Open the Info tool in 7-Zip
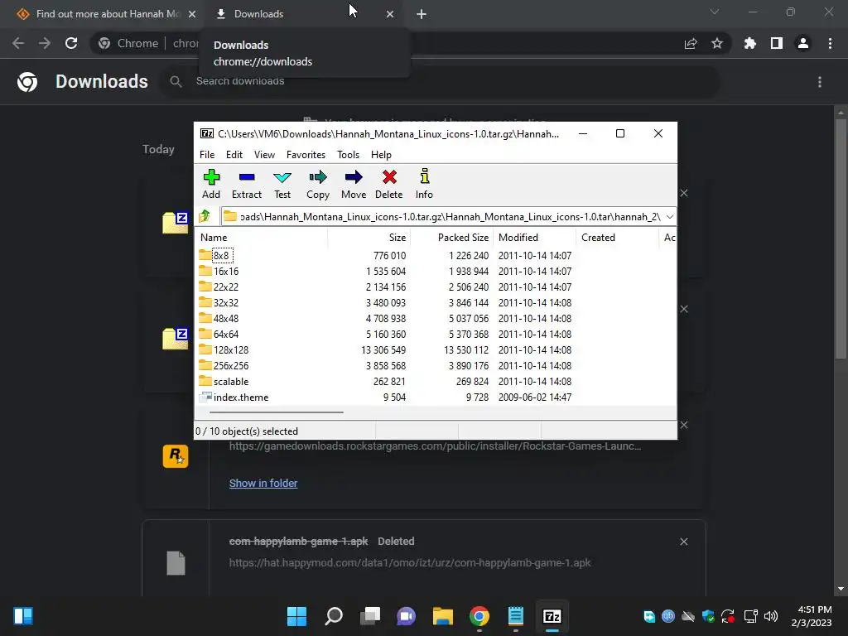The height and width of the screenshot is (636, 848). tap(424, 184)
